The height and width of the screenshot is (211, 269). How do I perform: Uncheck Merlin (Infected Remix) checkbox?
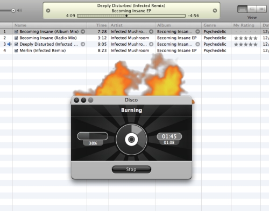click(x=16, y=50)
